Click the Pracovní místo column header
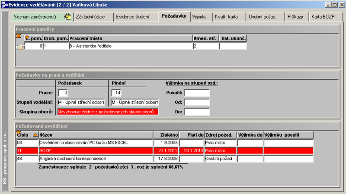346x194 pixels. 131,38
